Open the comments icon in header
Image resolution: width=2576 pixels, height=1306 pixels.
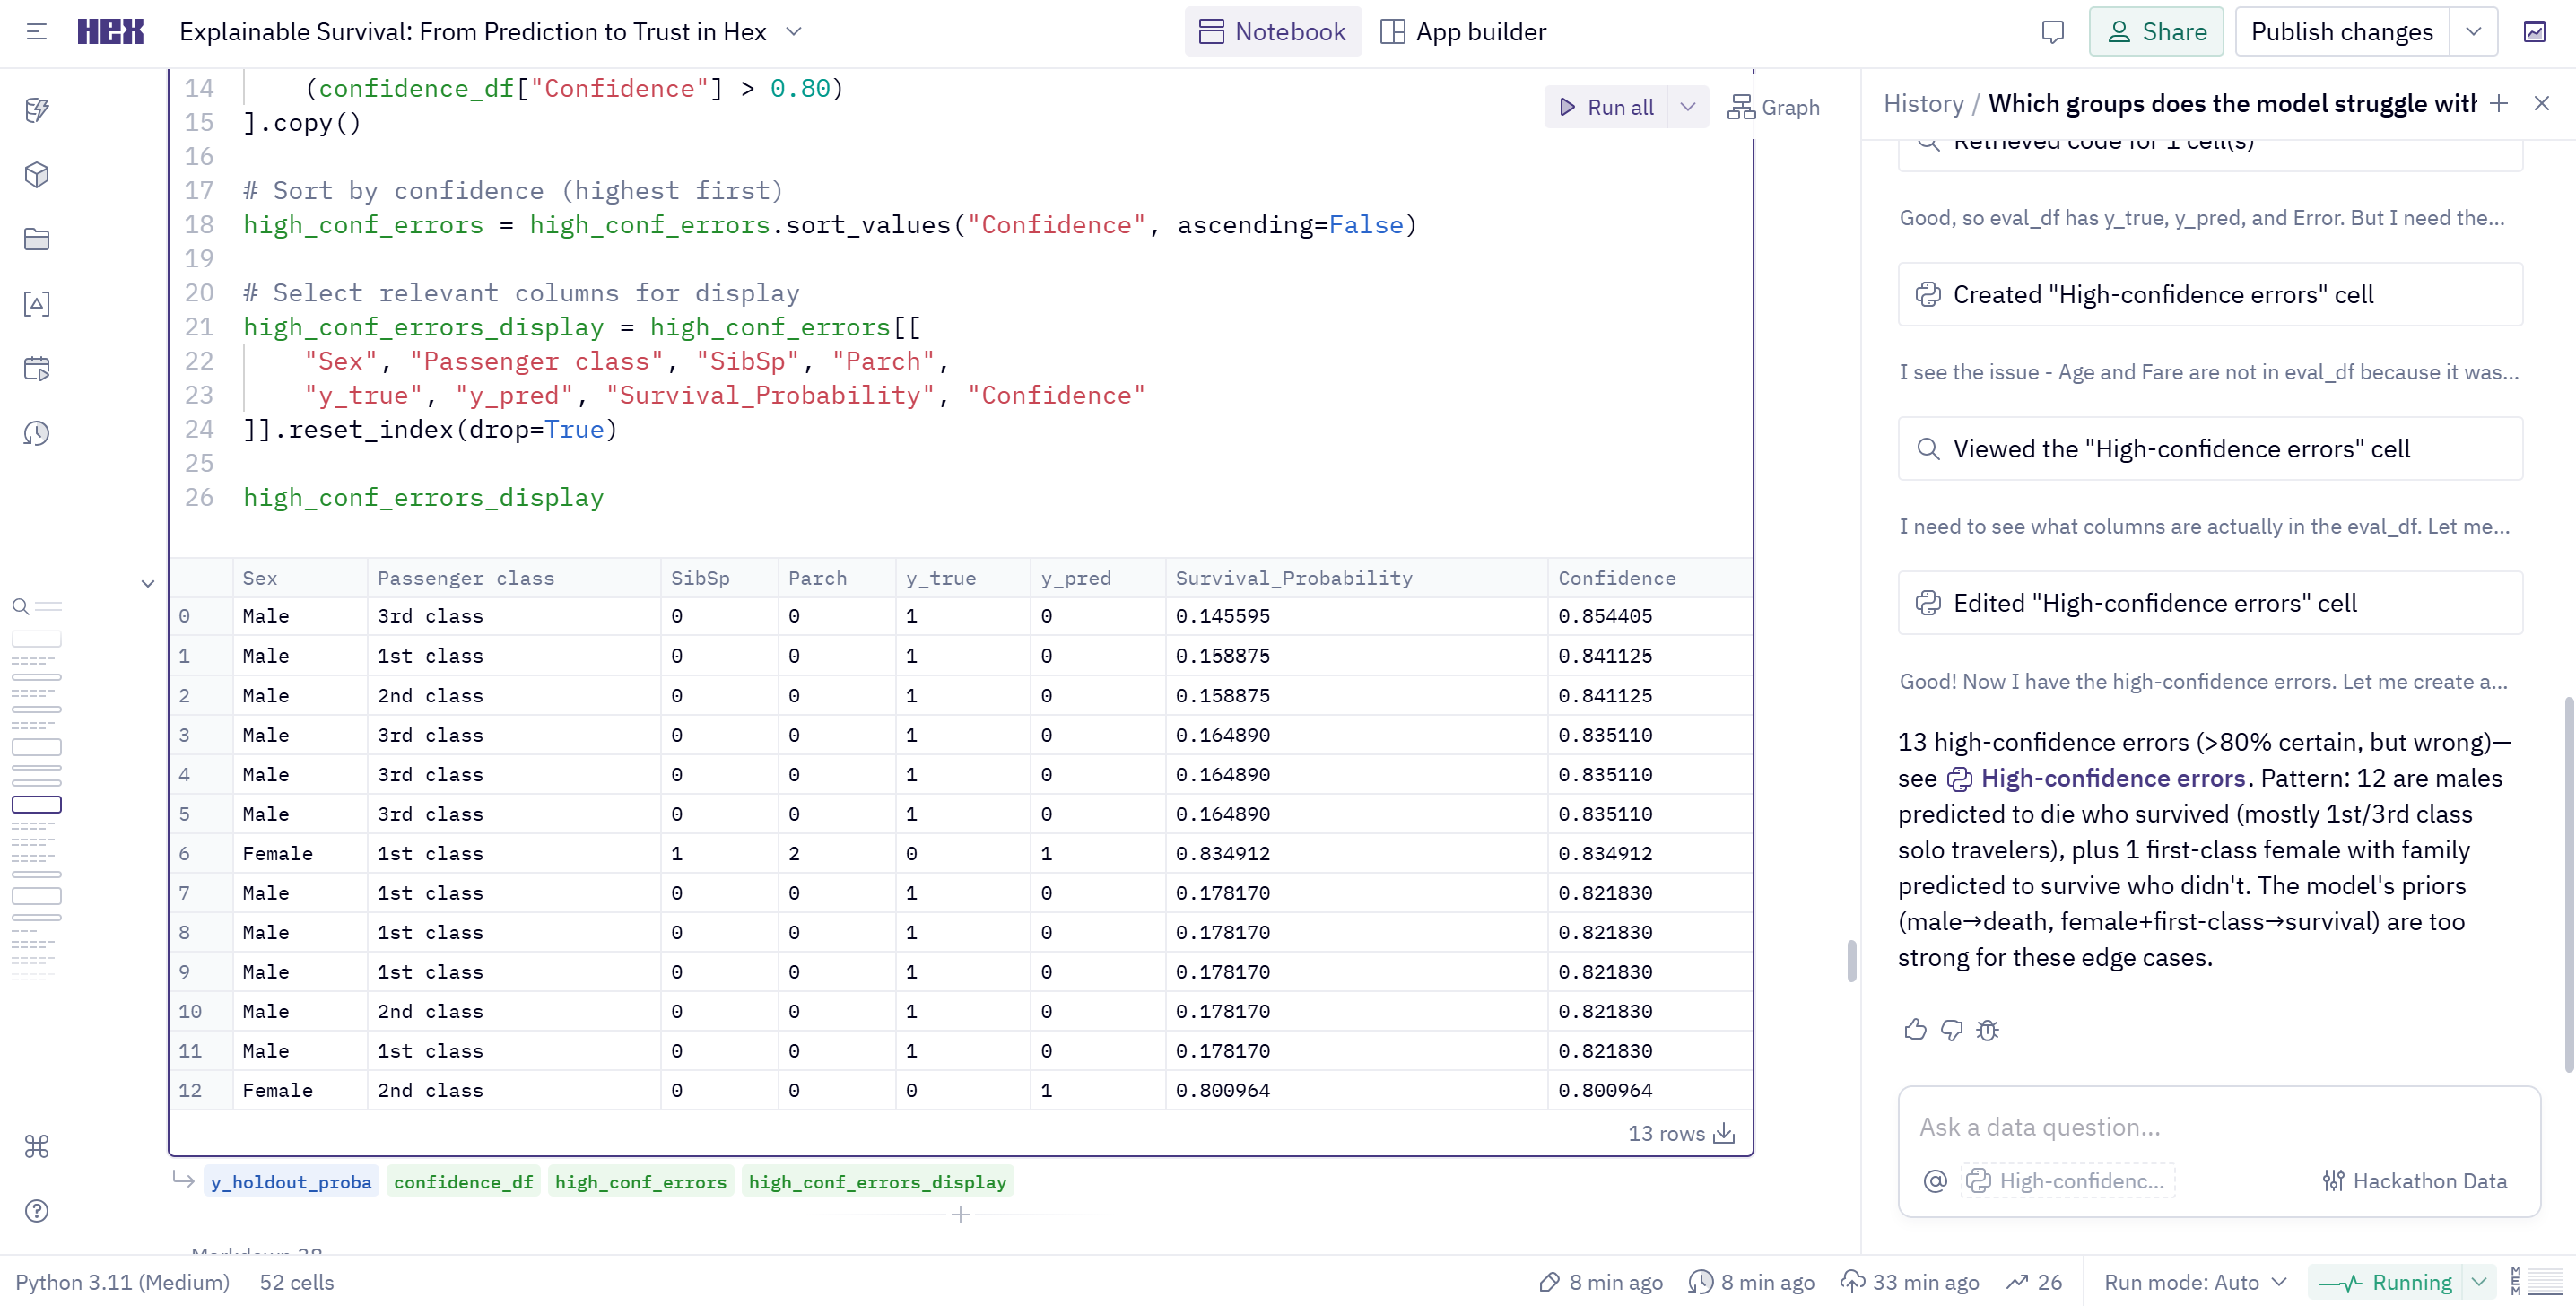tap(2052, 32)
